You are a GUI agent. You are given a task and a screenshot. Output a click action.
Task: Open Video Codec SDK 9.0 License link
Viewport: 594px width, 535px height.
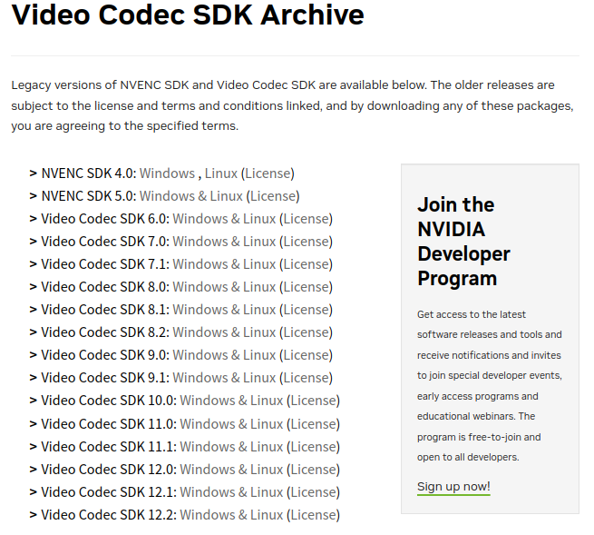[x=307, y=355]
